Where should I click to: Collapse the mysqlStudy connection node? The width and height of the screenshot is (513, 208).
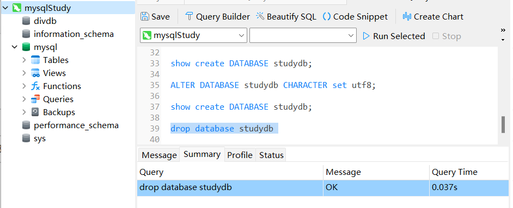pyautogui.click(x=5, y=8)
